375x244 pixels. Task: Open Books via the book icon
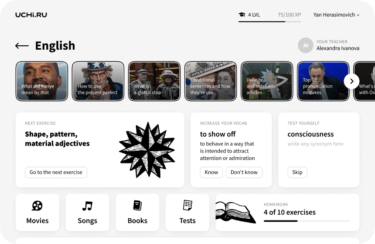coord(137,205)
